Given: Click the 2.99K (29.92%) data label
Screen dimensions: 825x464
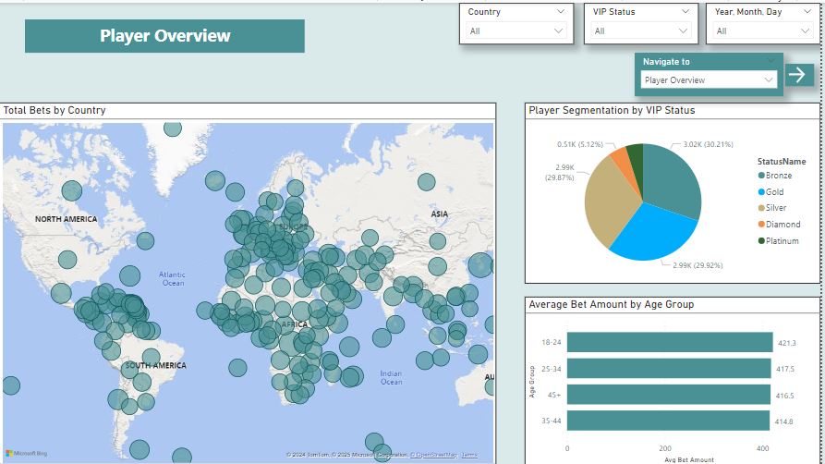Looking at the screenshot, I should click(698, 265).
